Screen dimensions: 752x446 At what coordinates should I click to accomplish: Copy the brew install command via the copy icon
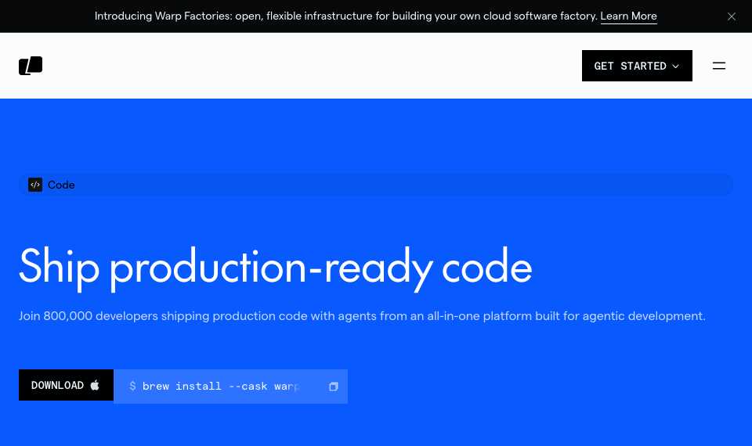coord(334,386)
